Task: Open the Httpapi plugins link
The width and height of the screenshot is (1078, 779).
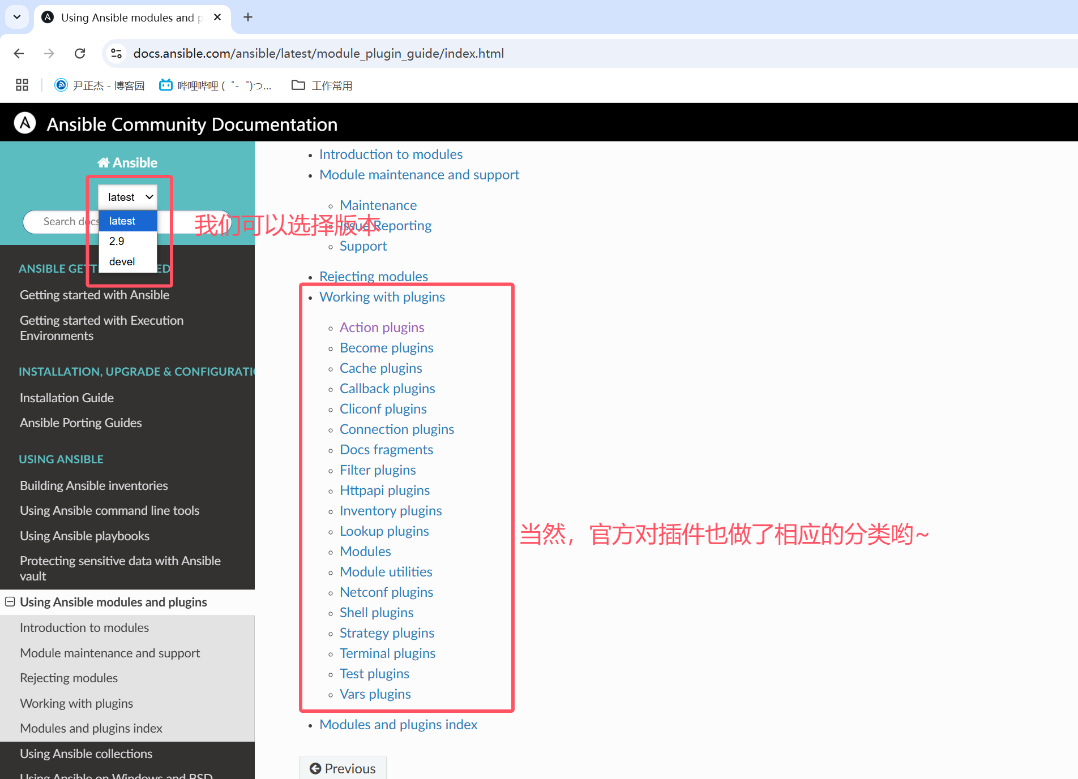Action: pyautogui.click(x=385, y=490)
